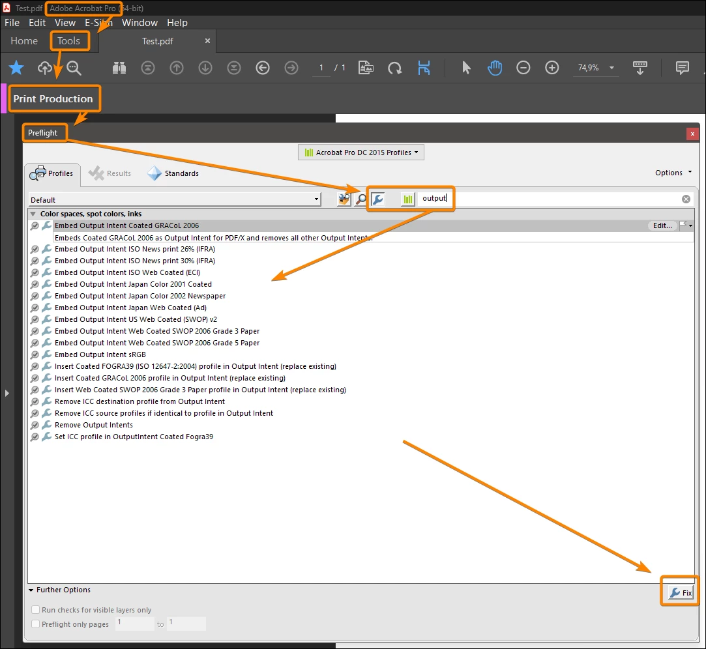Select Remove ICC destination profile from Output Intent

(x=140, y=401)
